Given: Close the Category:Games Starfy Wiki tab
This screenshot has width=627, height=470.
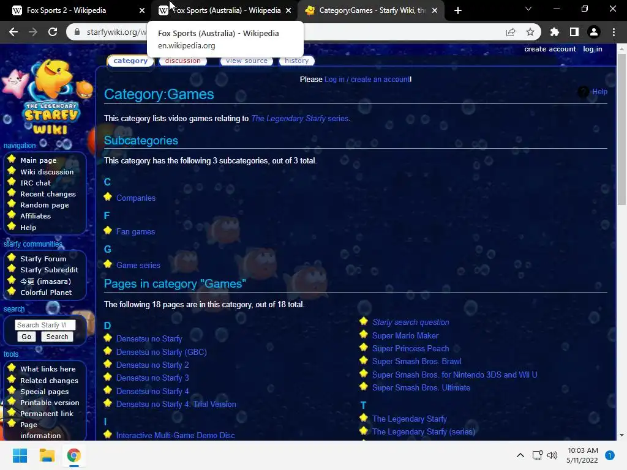Looking at the screenshot, I should tap(435, 10).
